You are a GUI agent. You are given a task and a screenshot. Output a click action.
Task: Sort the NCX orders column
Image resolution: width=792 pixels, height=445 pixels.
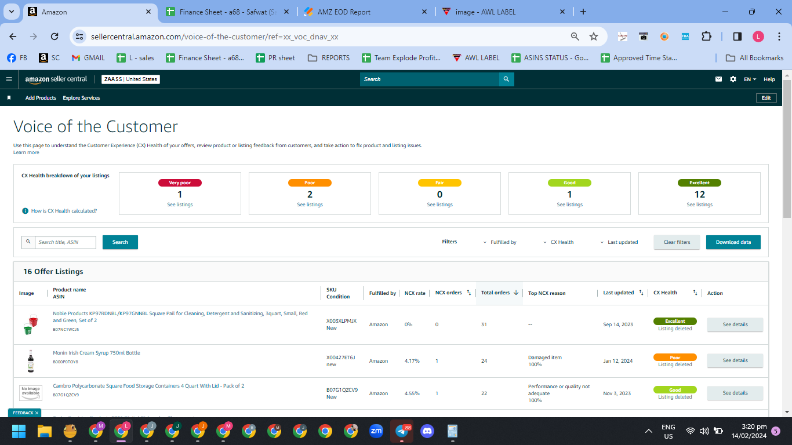(x=469, y=293)
